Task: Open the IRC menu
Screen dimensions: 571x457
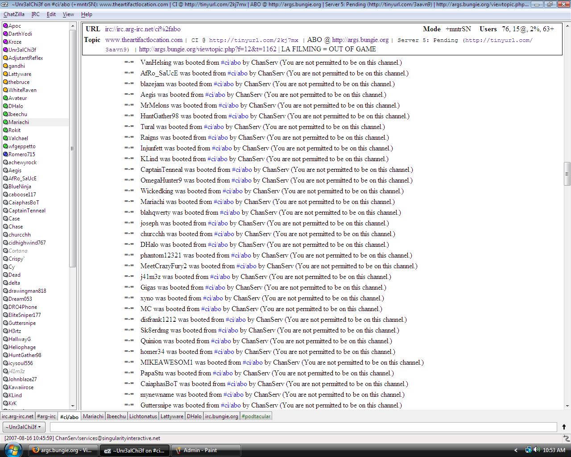Action: click(35, 14)
